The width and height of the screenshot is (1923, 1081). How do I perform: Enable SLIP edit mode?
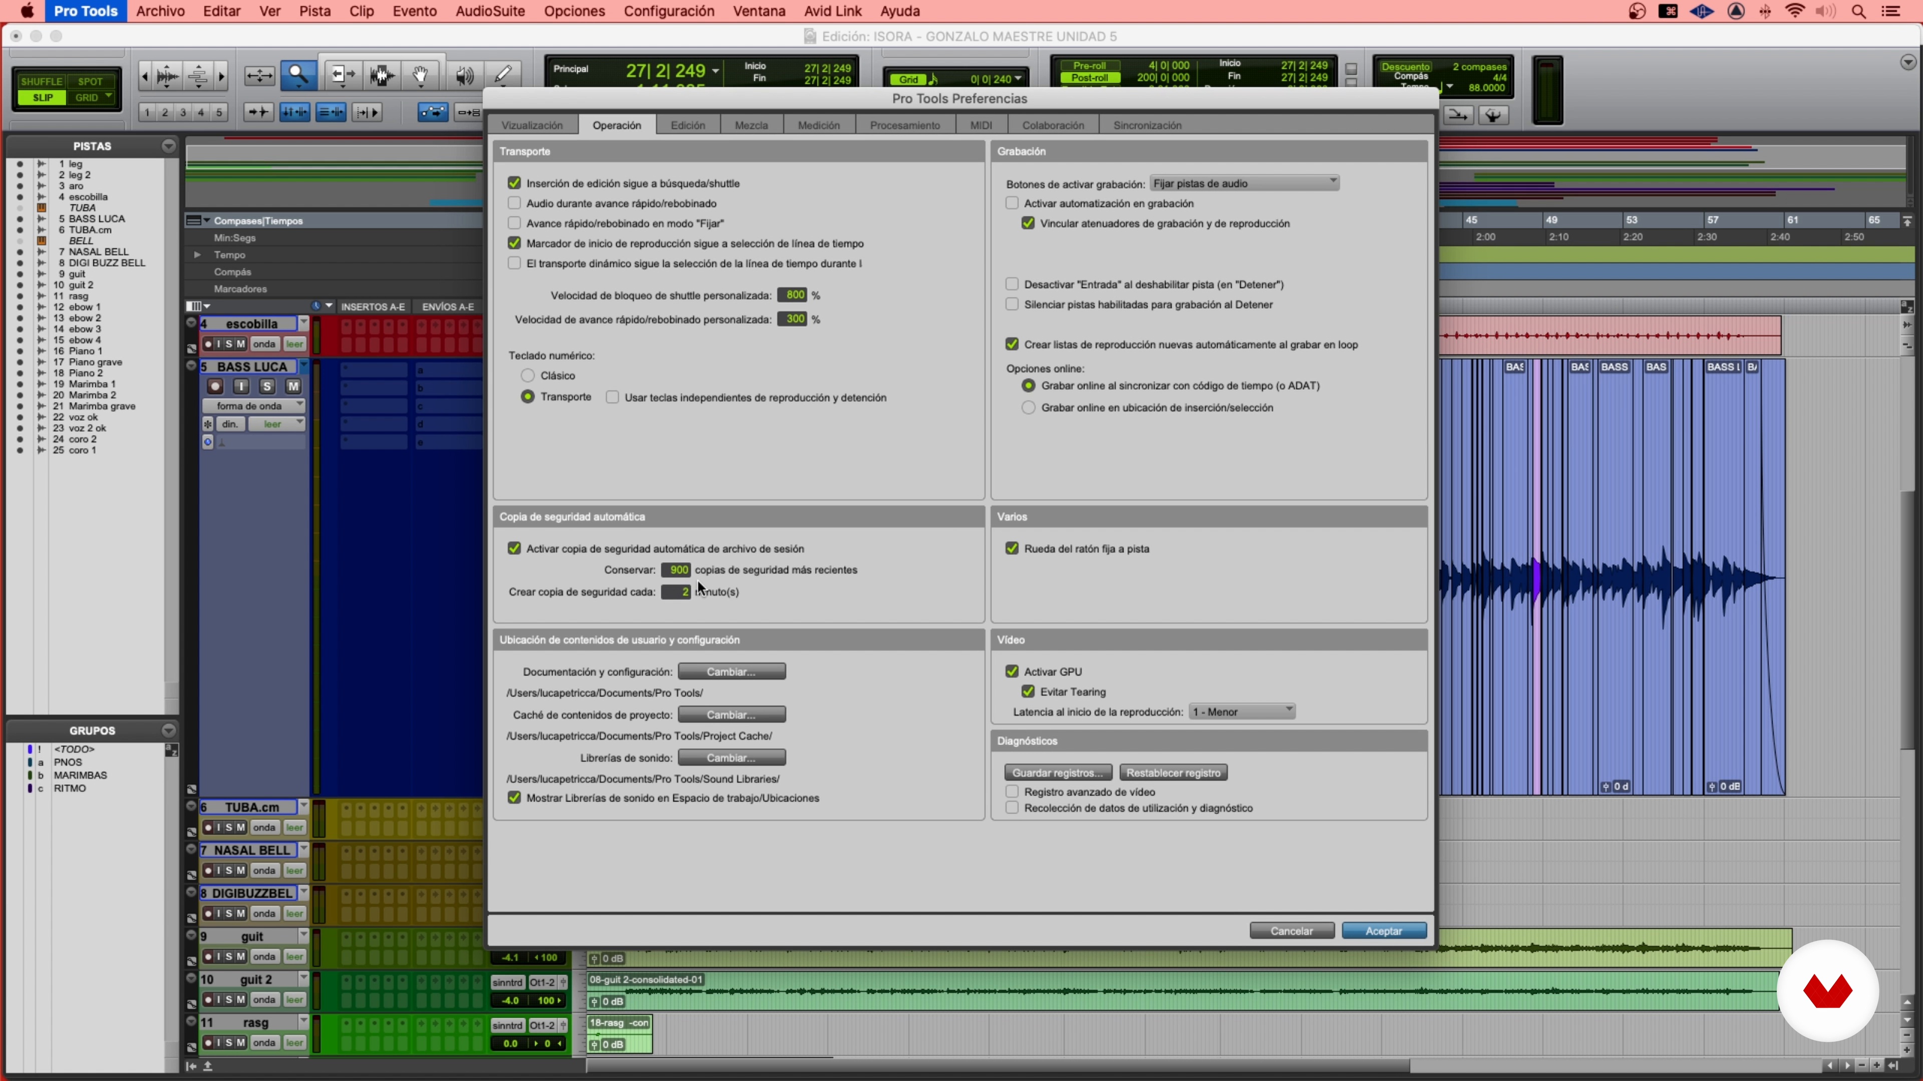pos(43,98)
